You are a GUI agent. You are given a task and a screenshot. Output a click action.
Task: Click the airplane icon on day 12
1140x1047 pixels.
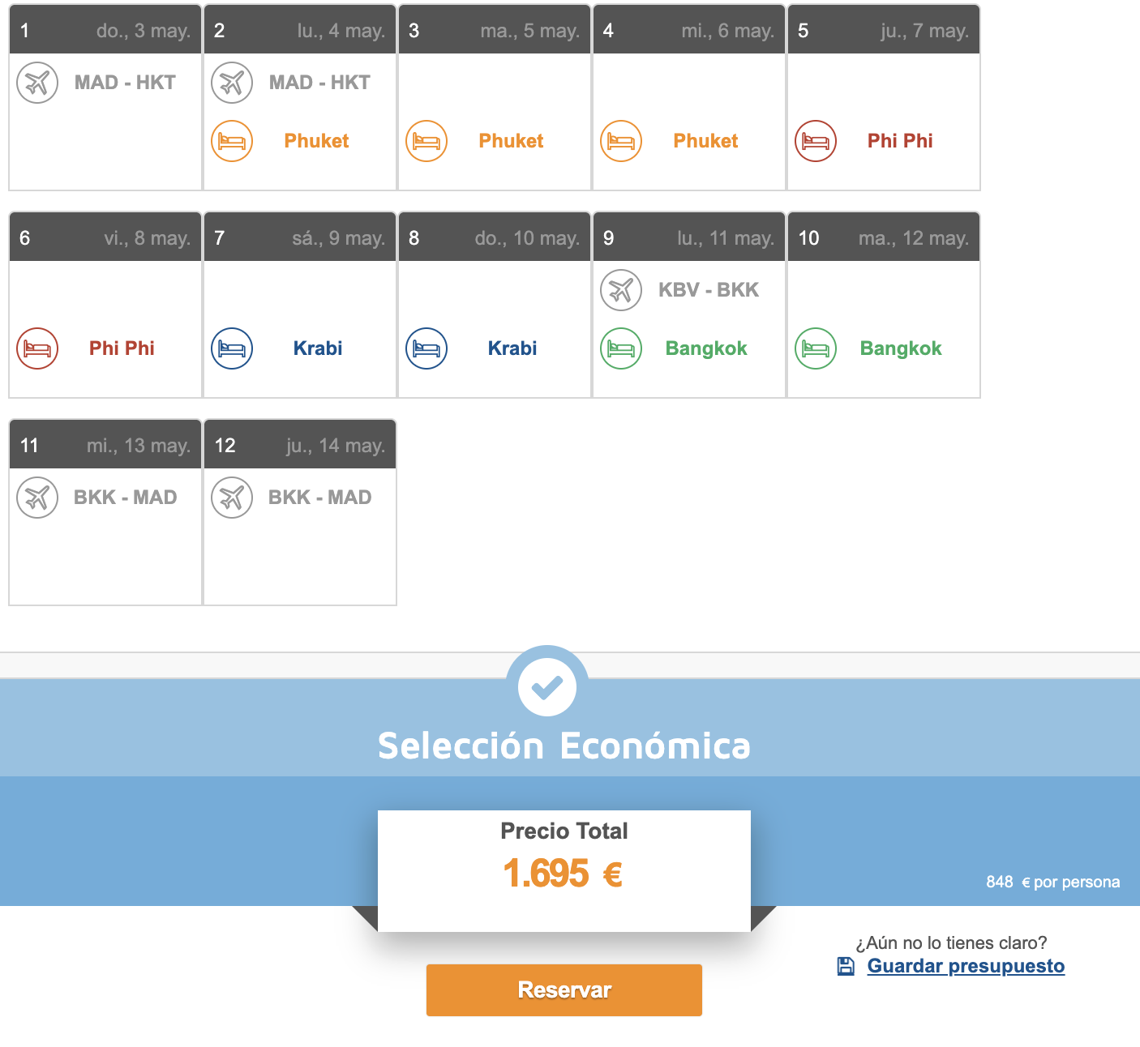[x=232, y=498]
